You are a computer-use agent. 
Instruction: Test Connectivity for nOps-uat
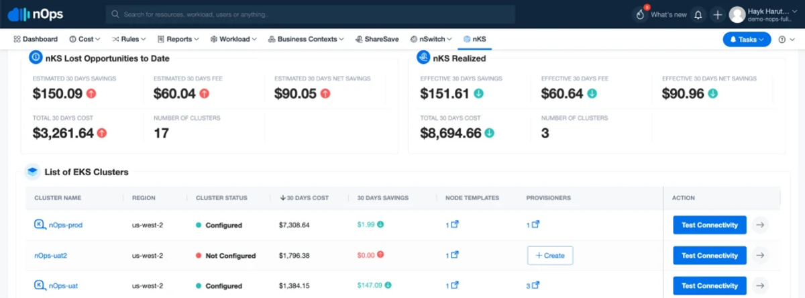(x=710, y=286)
